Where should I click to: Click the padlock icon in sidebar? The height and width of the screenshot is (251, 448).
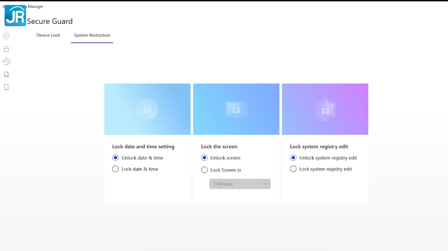click(6, 49)
